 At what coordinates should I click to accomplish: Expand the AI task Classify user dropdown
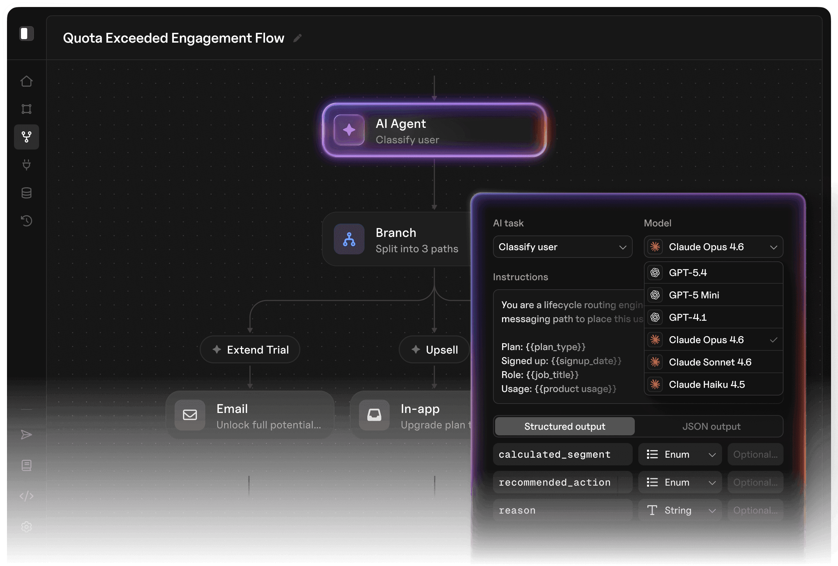pyautogui.click(x=562, y=247)
